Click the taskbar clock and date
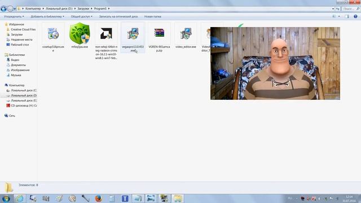The width and height of the screenshot is (361, 203). pyautogui.click(x=349, y=198)
